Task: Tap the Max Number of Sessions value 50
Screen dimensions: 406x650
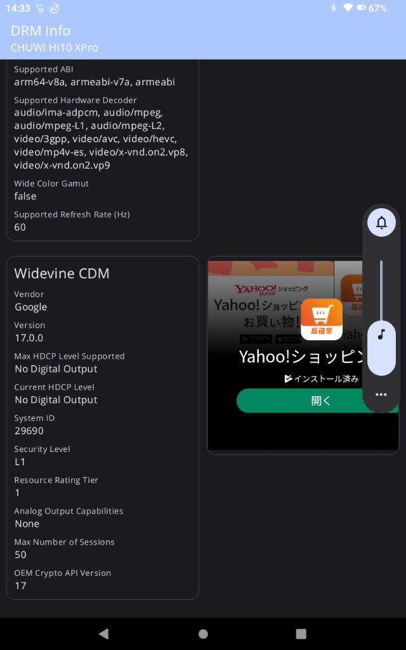Action: [x=20, y=555]
